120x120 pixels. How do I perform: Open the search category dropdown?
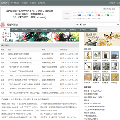[x=78, y=25]
